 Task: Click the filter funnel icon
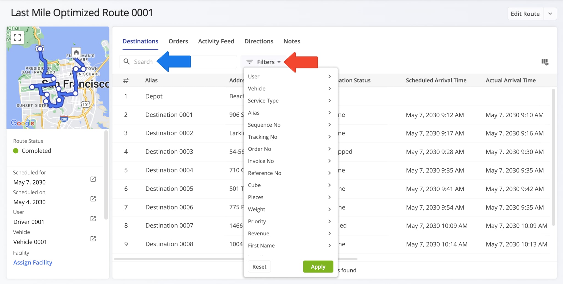coord(249,62)
